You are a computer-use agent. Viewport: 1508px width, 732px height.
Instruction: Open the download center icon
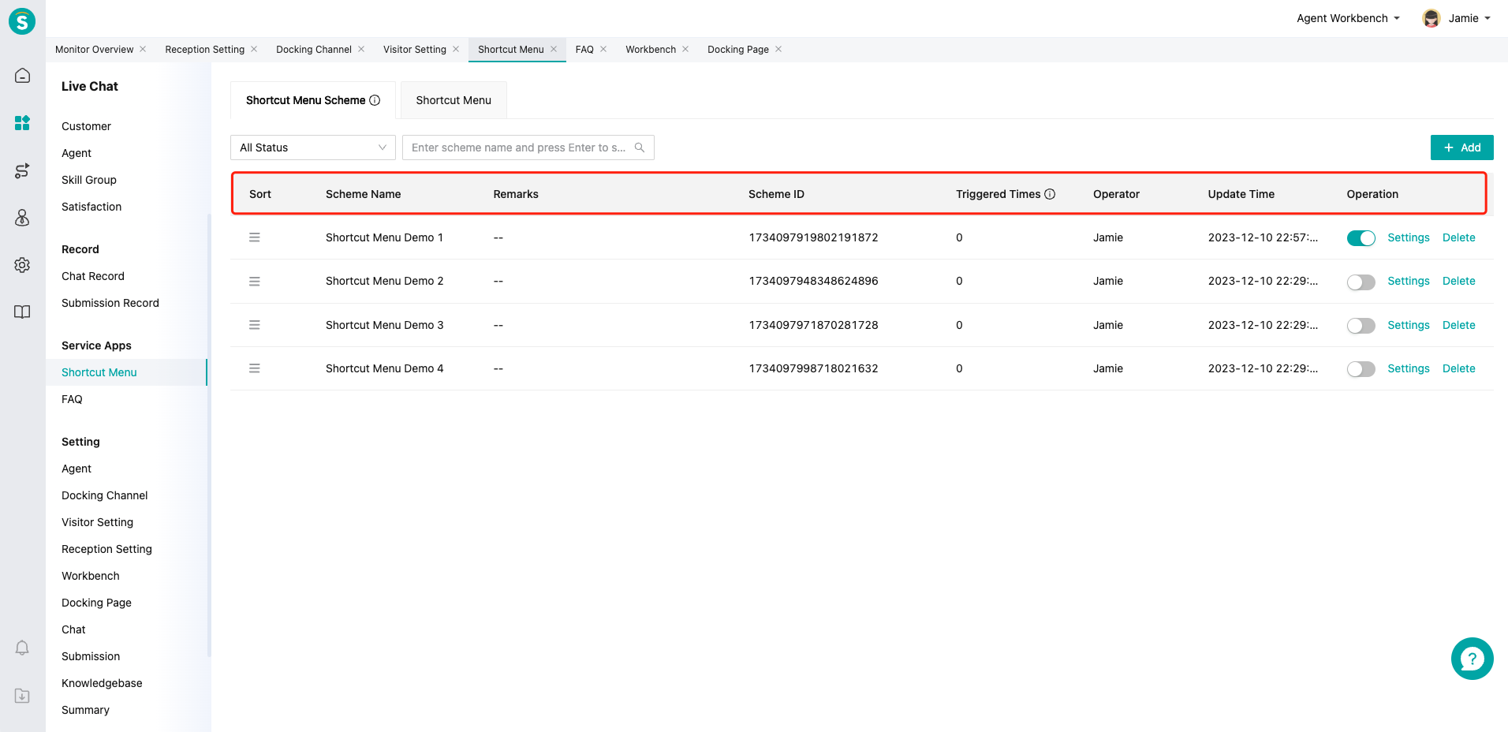[x=22, y=696]
